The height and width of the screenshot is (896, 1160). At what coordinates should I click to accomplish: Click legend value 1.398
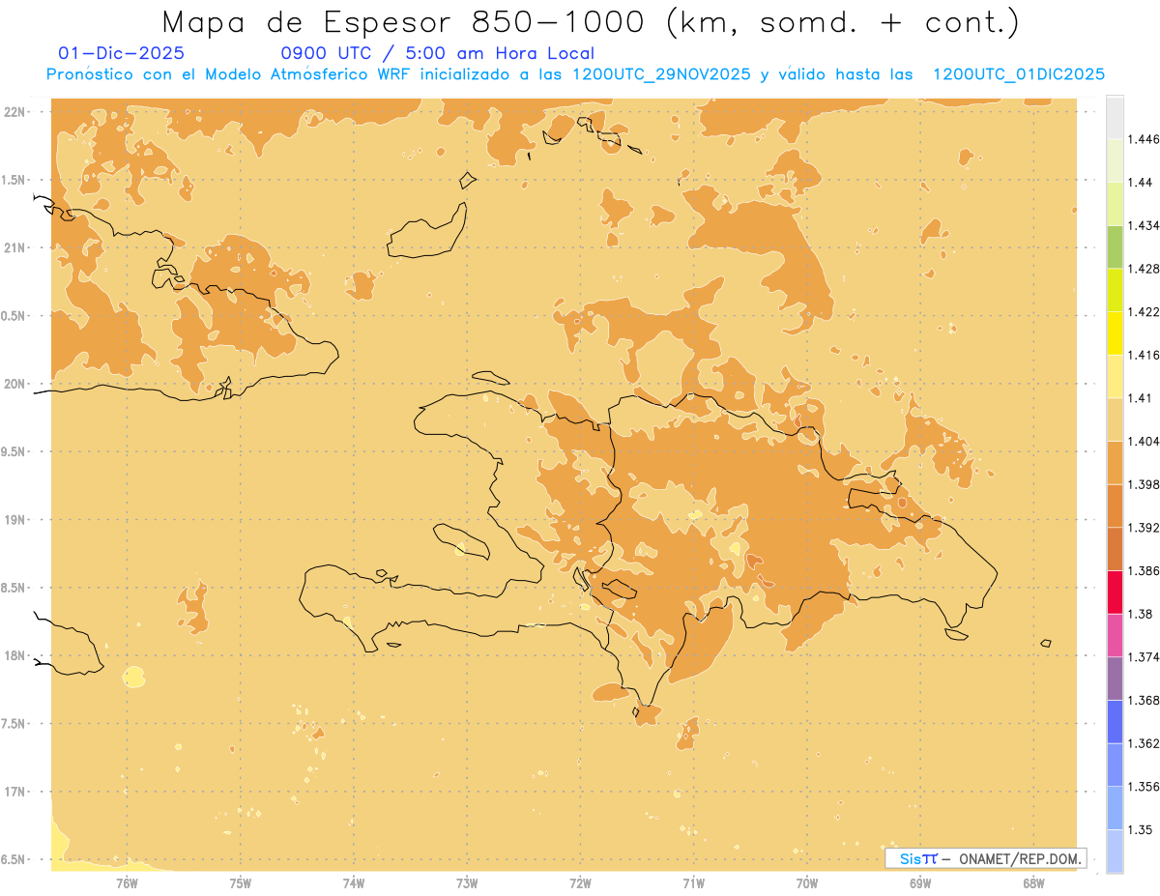(1143, 484)
